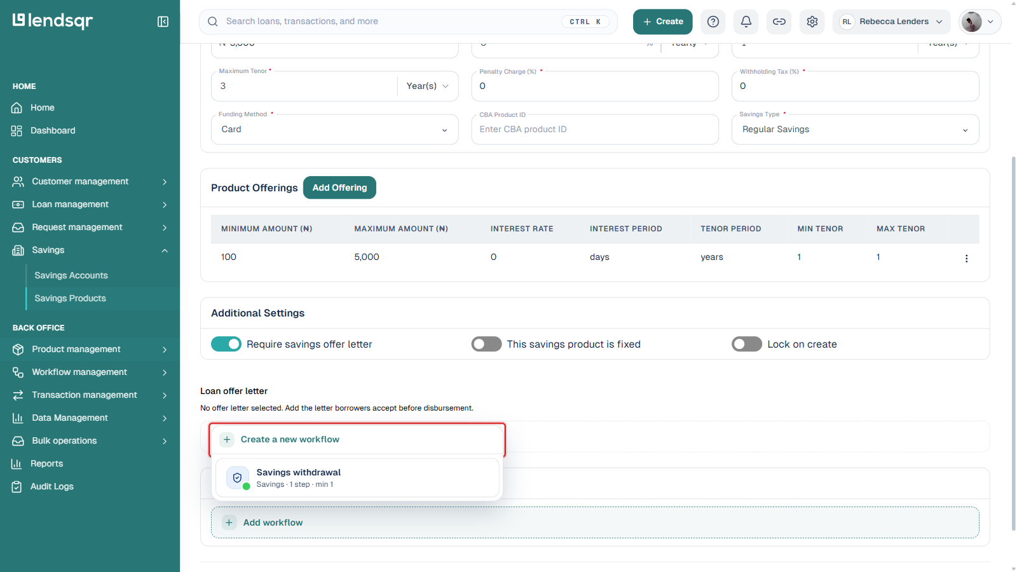Open the help question mark icon
Viewport: 1017px width, 572px height.
(713, 22)
